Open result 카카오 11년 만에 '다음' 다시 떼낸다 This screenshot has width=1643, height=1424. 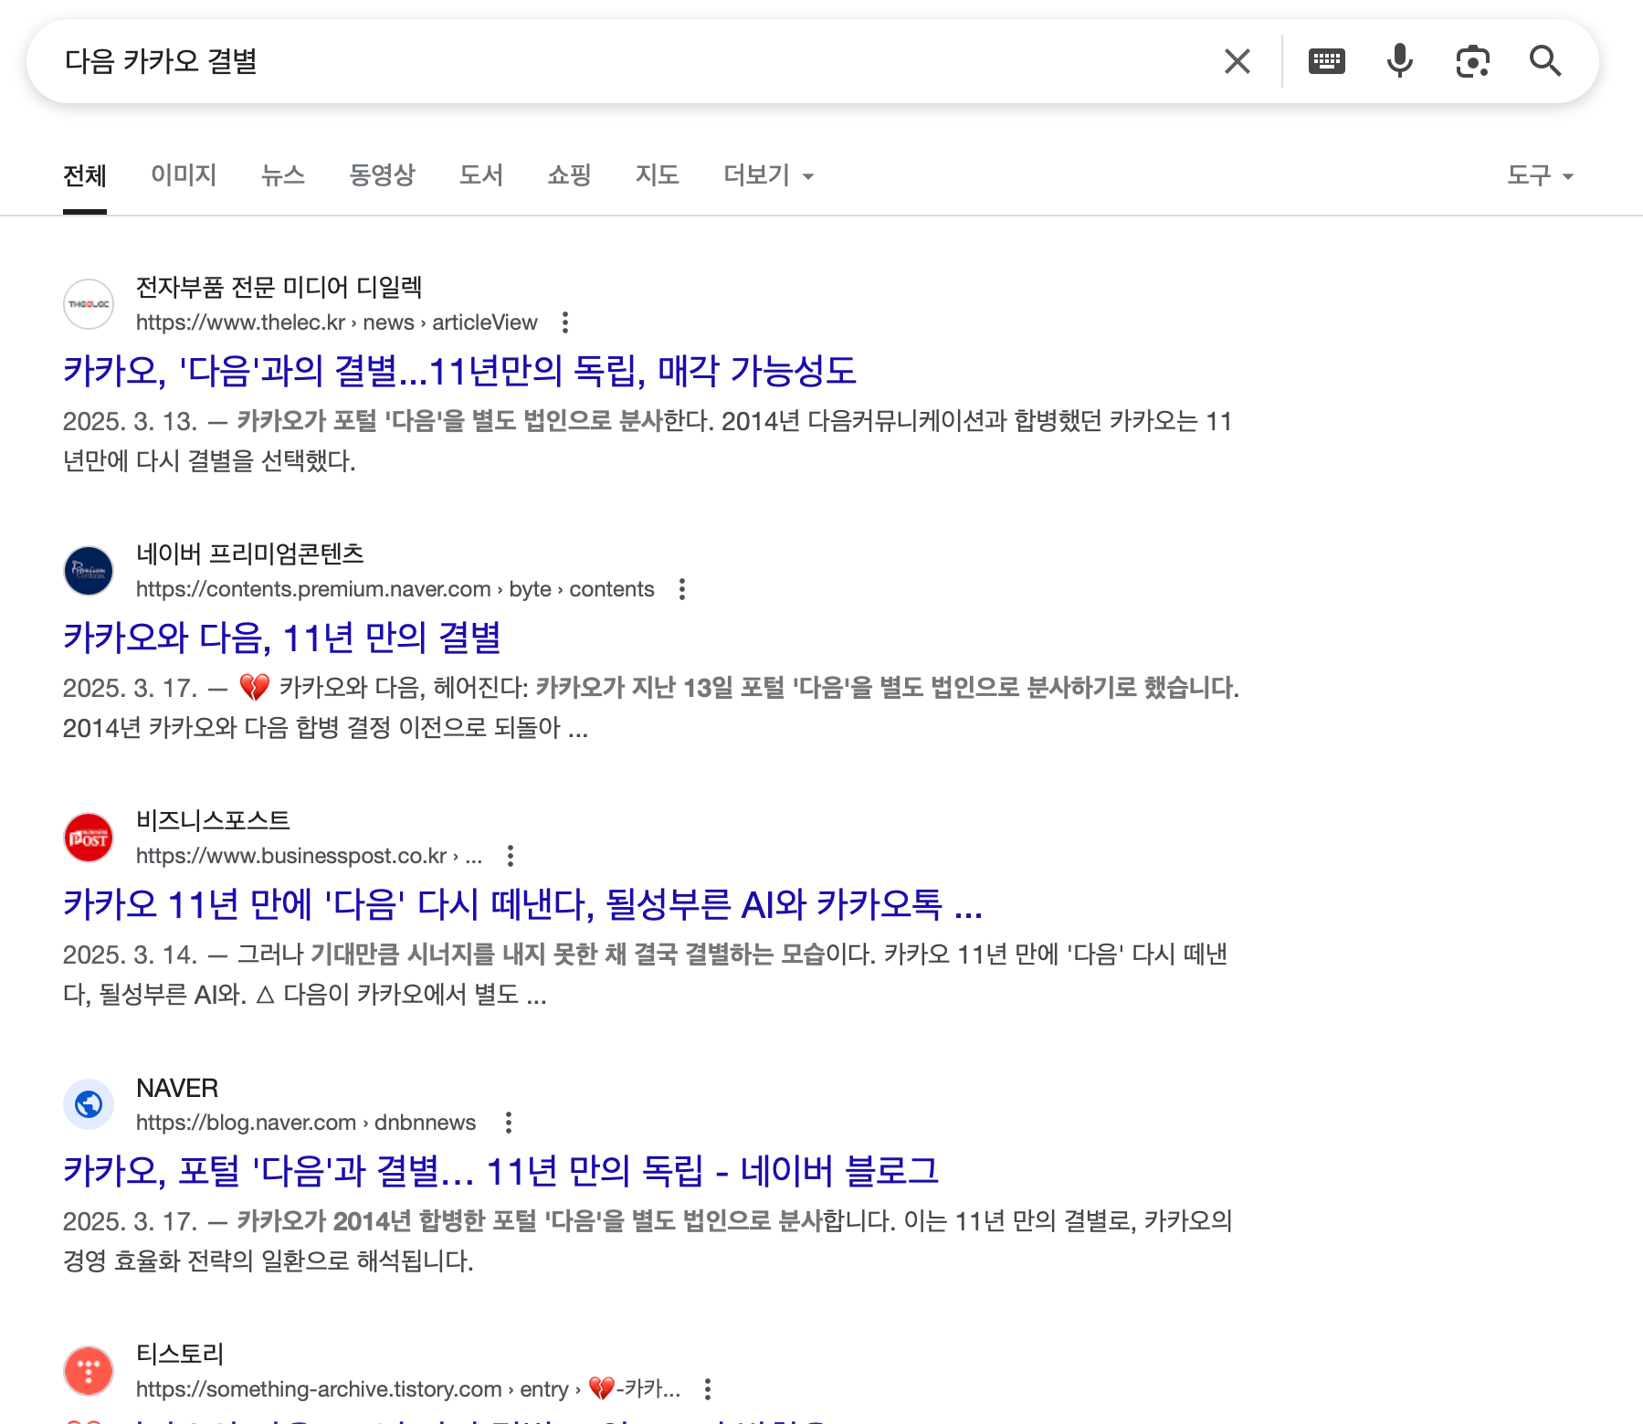pyautogui.click(x=523, y=904)
